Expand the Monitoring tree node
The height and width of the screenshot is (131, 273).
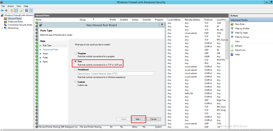click(2, 28)
